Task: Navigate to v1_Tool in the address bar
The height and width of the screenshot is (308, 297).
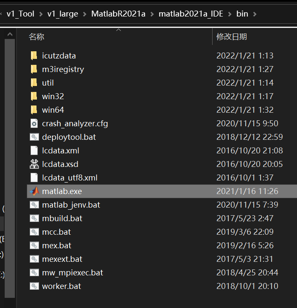Action: point(20,14)
